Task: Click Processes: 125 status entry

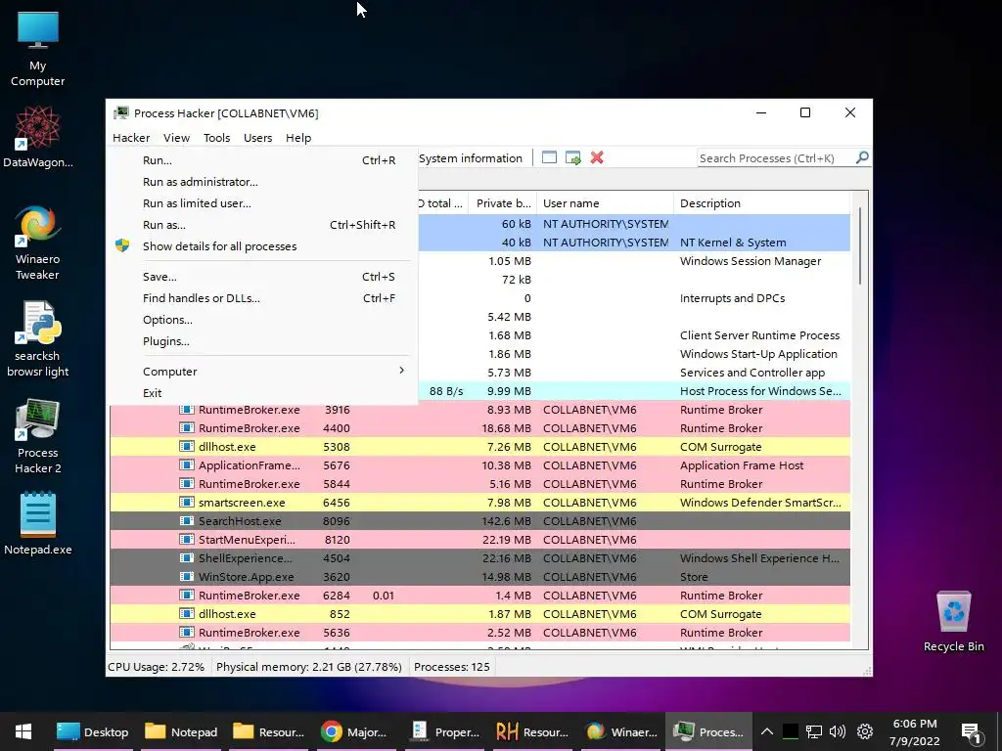Action: [x=452, y=667]
